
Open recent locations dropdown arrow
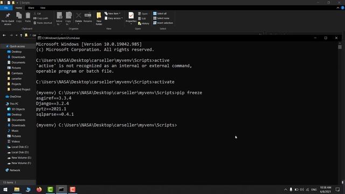point(16,36)
